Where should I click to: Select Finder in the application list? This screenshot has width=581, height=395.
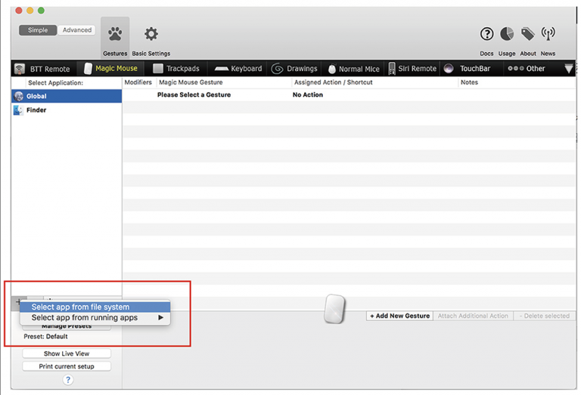tap(67, 110)
